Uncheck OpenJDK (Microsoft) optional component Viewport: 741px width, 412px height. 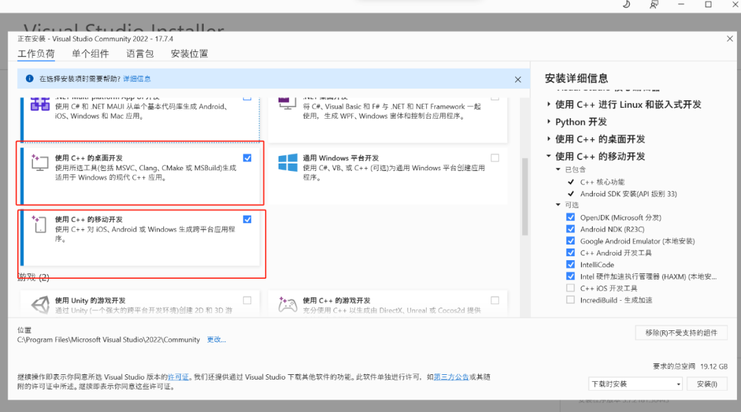tap(570, 217)
